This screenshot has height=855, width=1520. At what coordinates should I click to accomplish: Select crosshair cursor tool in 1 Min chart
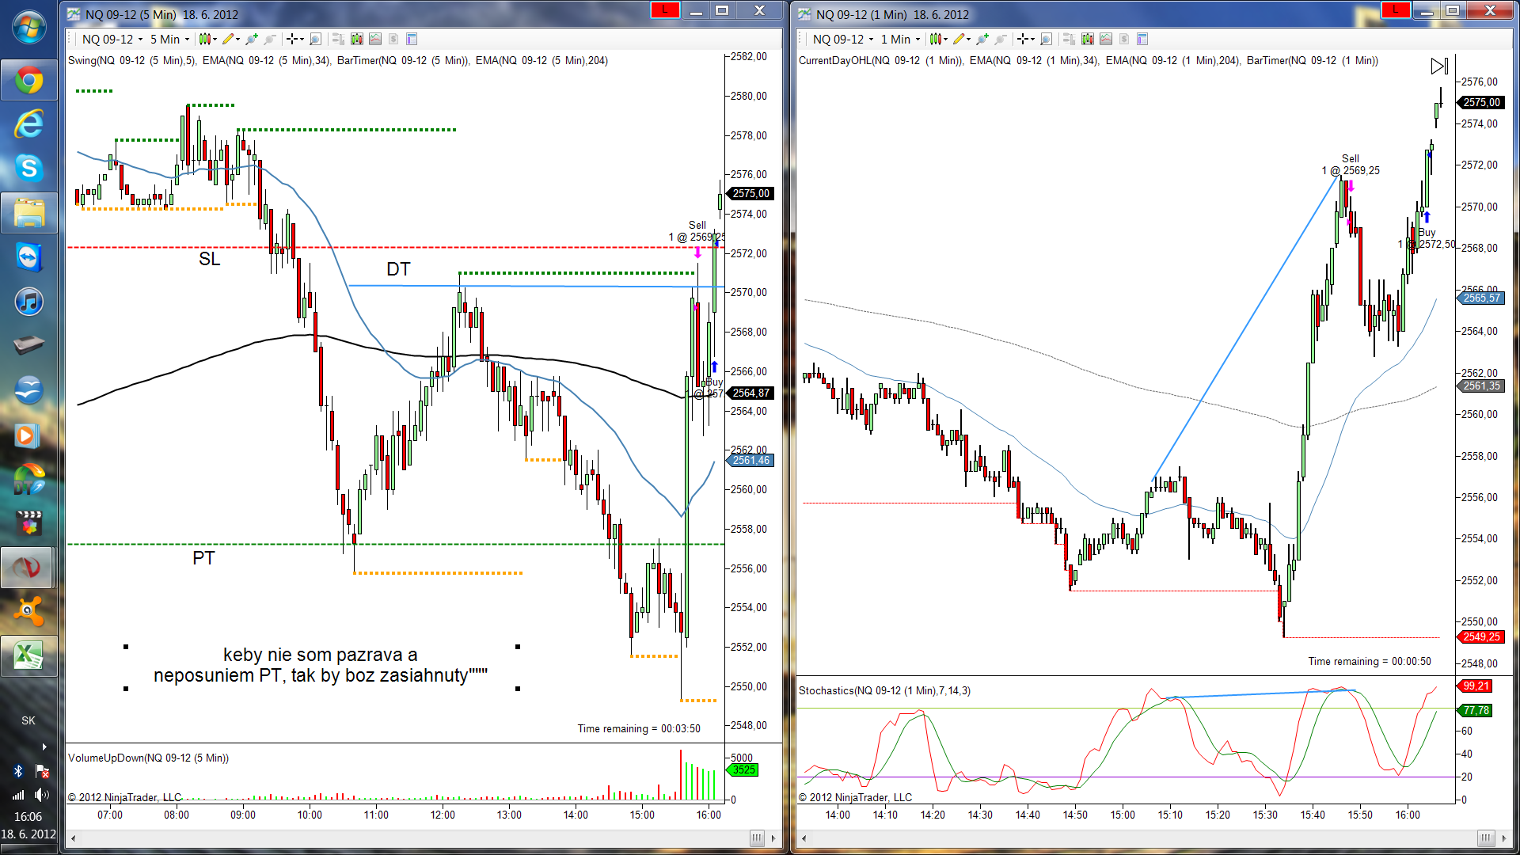[x=1023, y=39]
